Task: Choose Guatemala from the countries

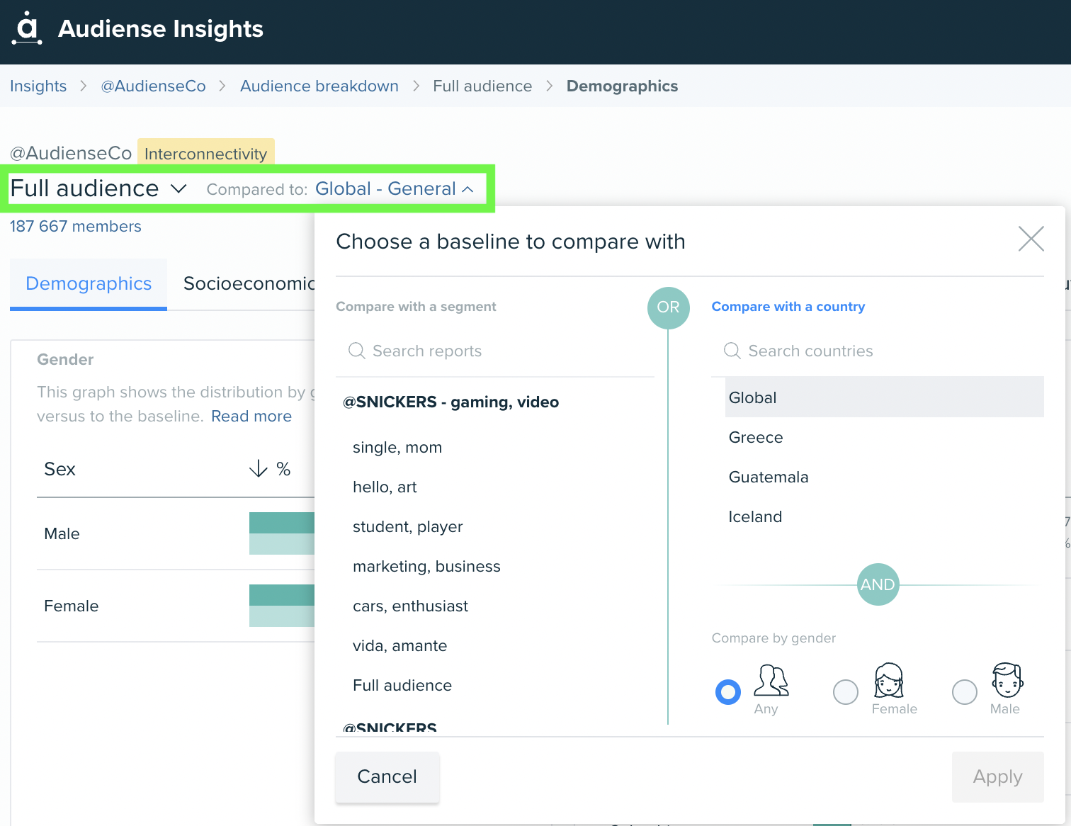Action: click(885, 477)
